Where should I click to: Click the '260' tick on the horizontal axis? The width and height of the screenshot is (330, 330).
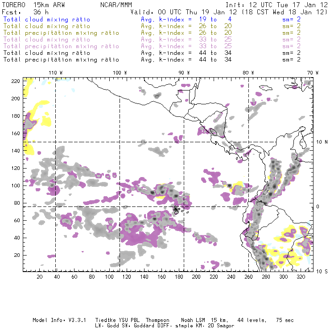248,277
